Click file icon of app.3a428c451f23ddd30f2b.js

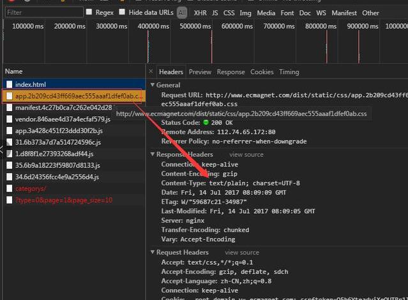click(9, 131)
